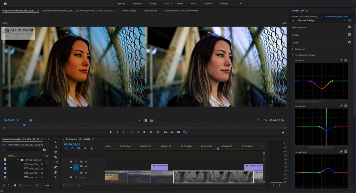Disable the Basic Correction checkbox
356x193 pixels.
click(349, 27)
